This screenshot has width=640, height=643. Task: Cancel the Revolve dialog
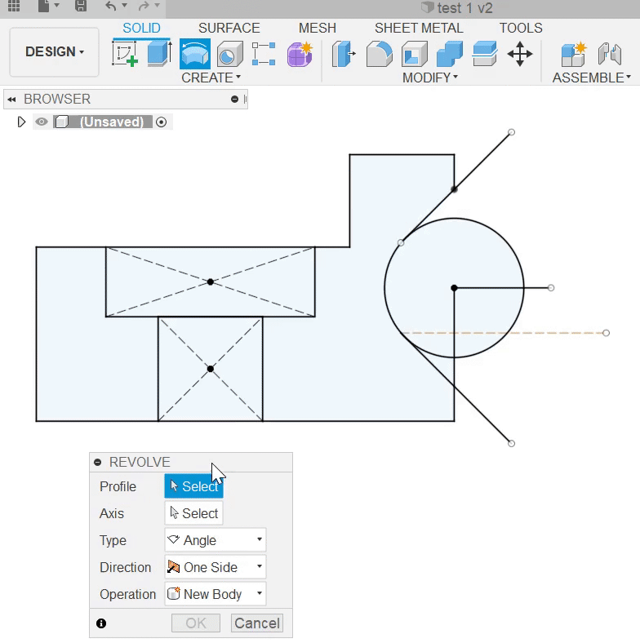(257, 623)
